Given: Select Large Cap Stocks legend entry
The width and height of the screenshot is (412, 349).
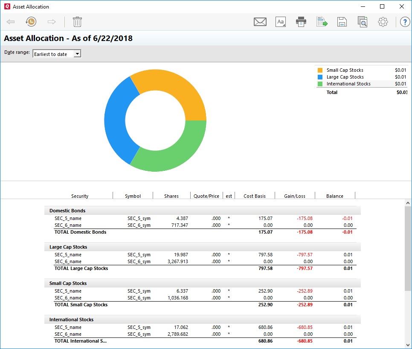Looking at the screenshot, I should tap(345, 77).
